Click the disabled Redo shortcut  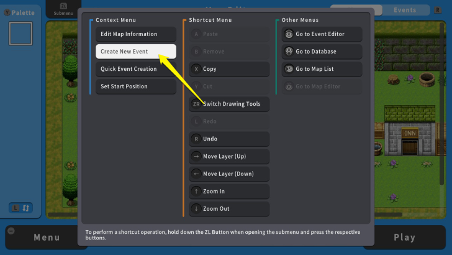[x=229, y=121]
